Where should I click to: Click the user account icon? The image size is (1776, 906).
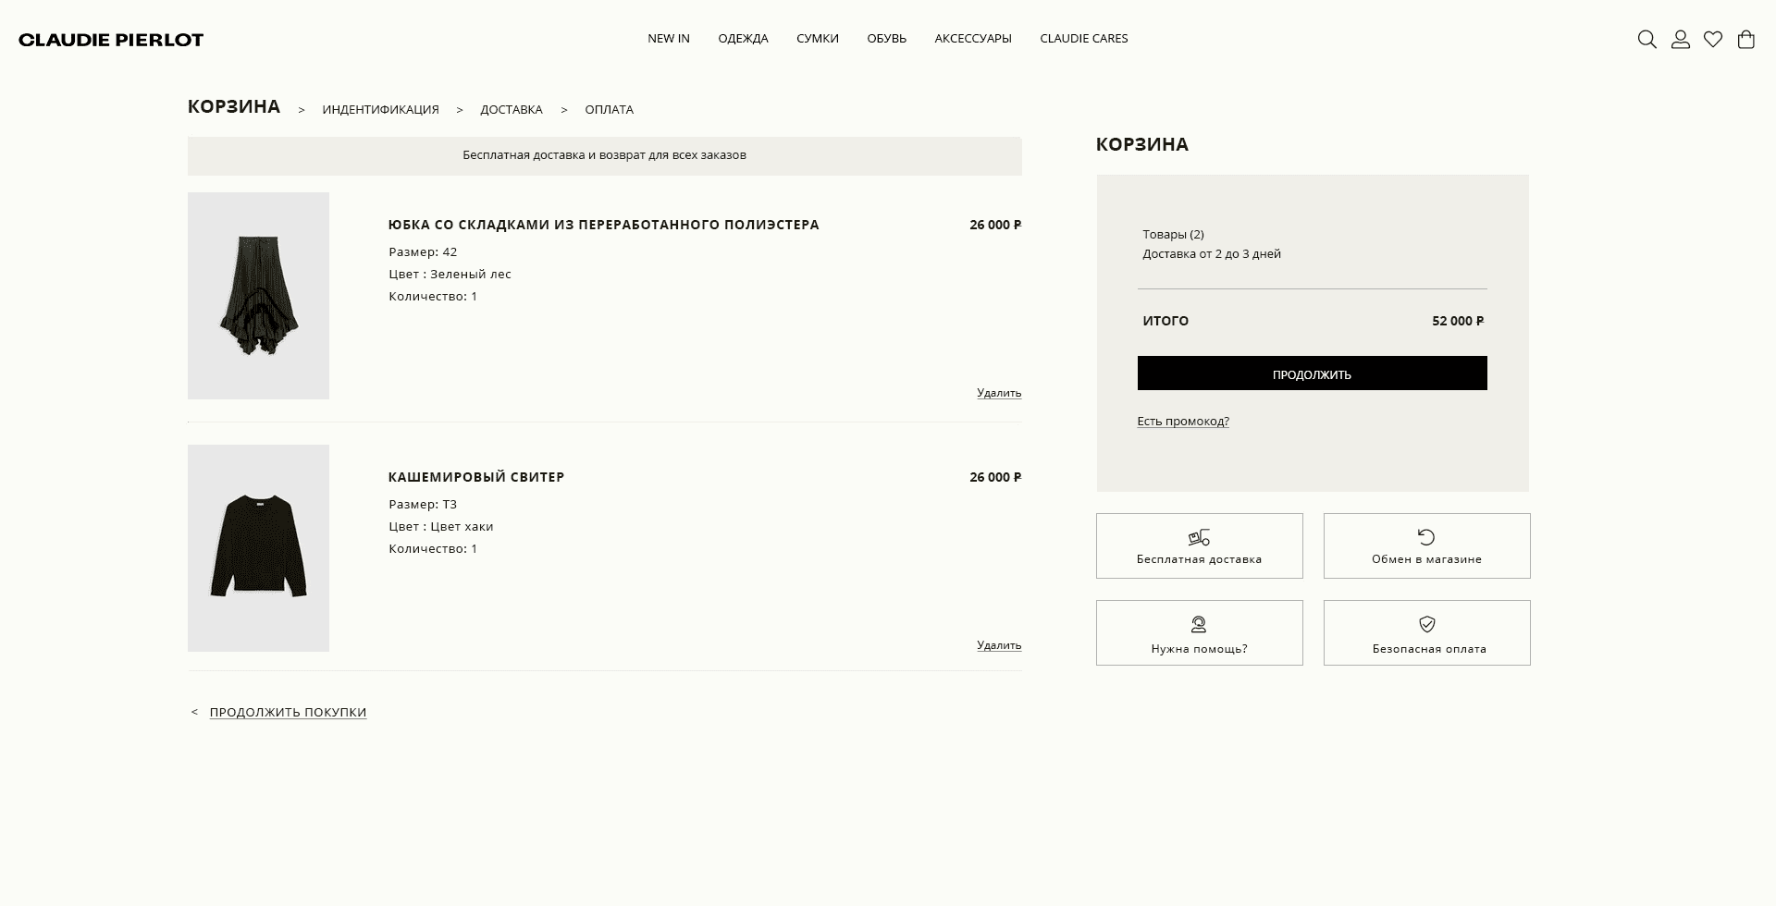click(x=1680, y=40)
